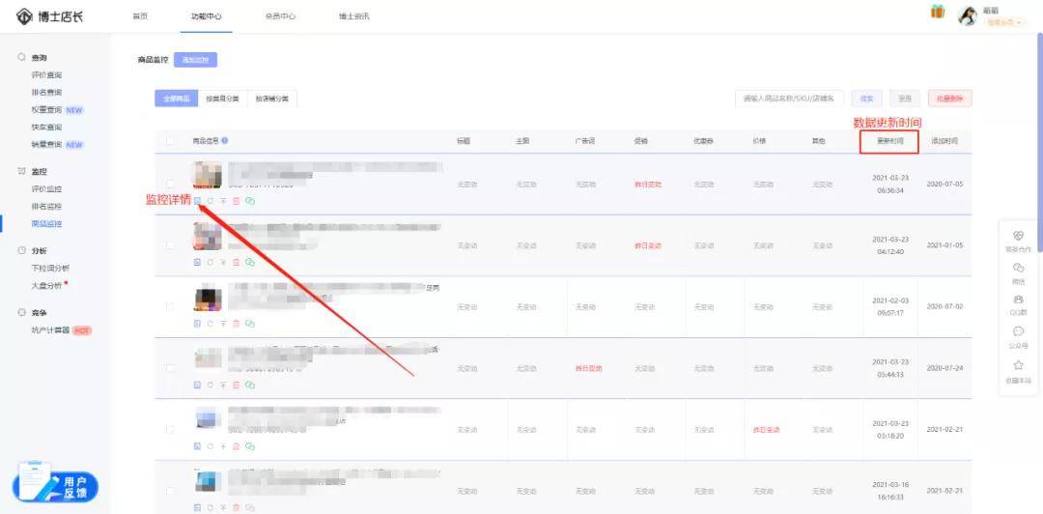
Task: Click info icon next to 商品信息 header
Action: point(225,141)
